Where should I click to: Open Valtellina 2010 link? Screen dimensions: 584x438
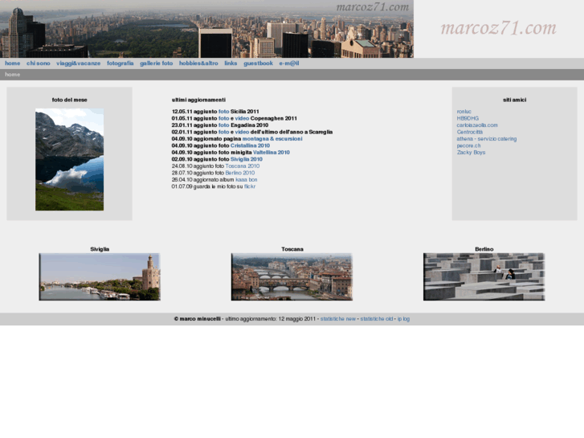[272, 153]
